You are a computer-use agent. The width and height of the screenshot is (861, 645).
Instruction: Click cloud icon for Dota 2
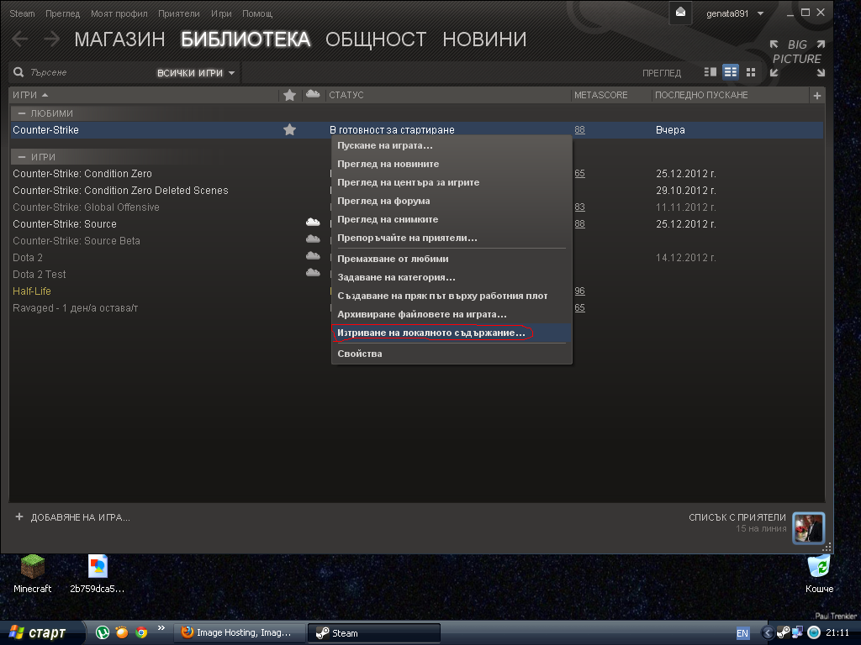pyautogui.click(x=313, y=256)
